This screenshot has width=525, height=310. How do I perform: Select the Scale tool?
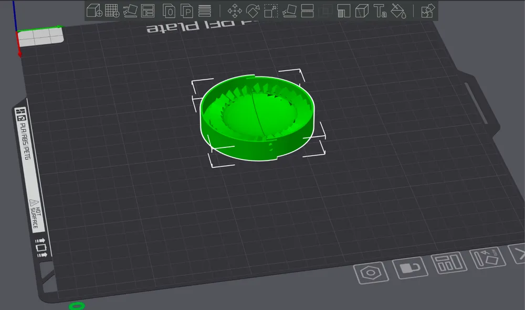point(271,10)
